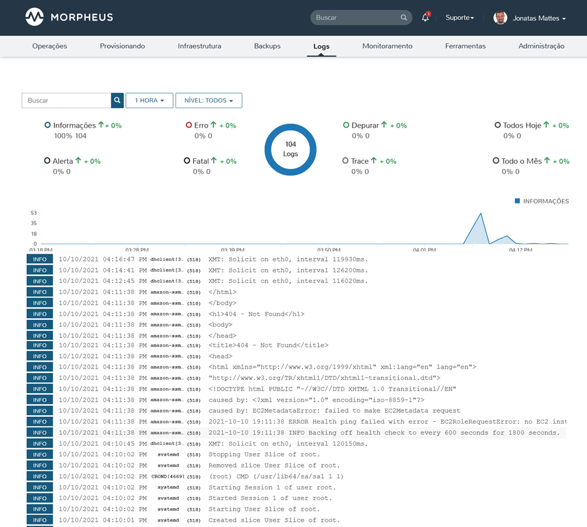The image size is (587, 527).
Task: Click the green up arrow next to Informações
Action: click(x=101, y=125)
